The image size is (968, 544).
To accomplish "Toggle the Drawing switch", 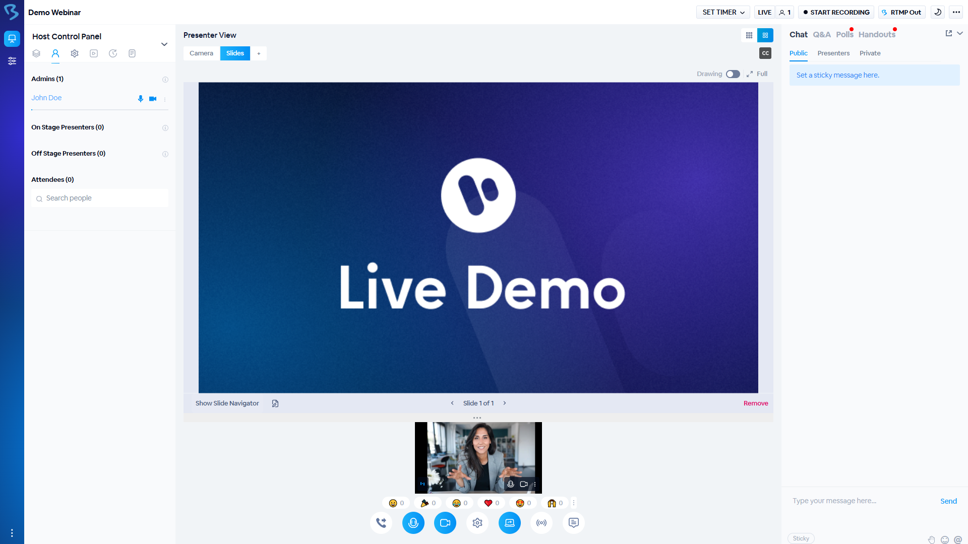I will [x=733, y=74].
